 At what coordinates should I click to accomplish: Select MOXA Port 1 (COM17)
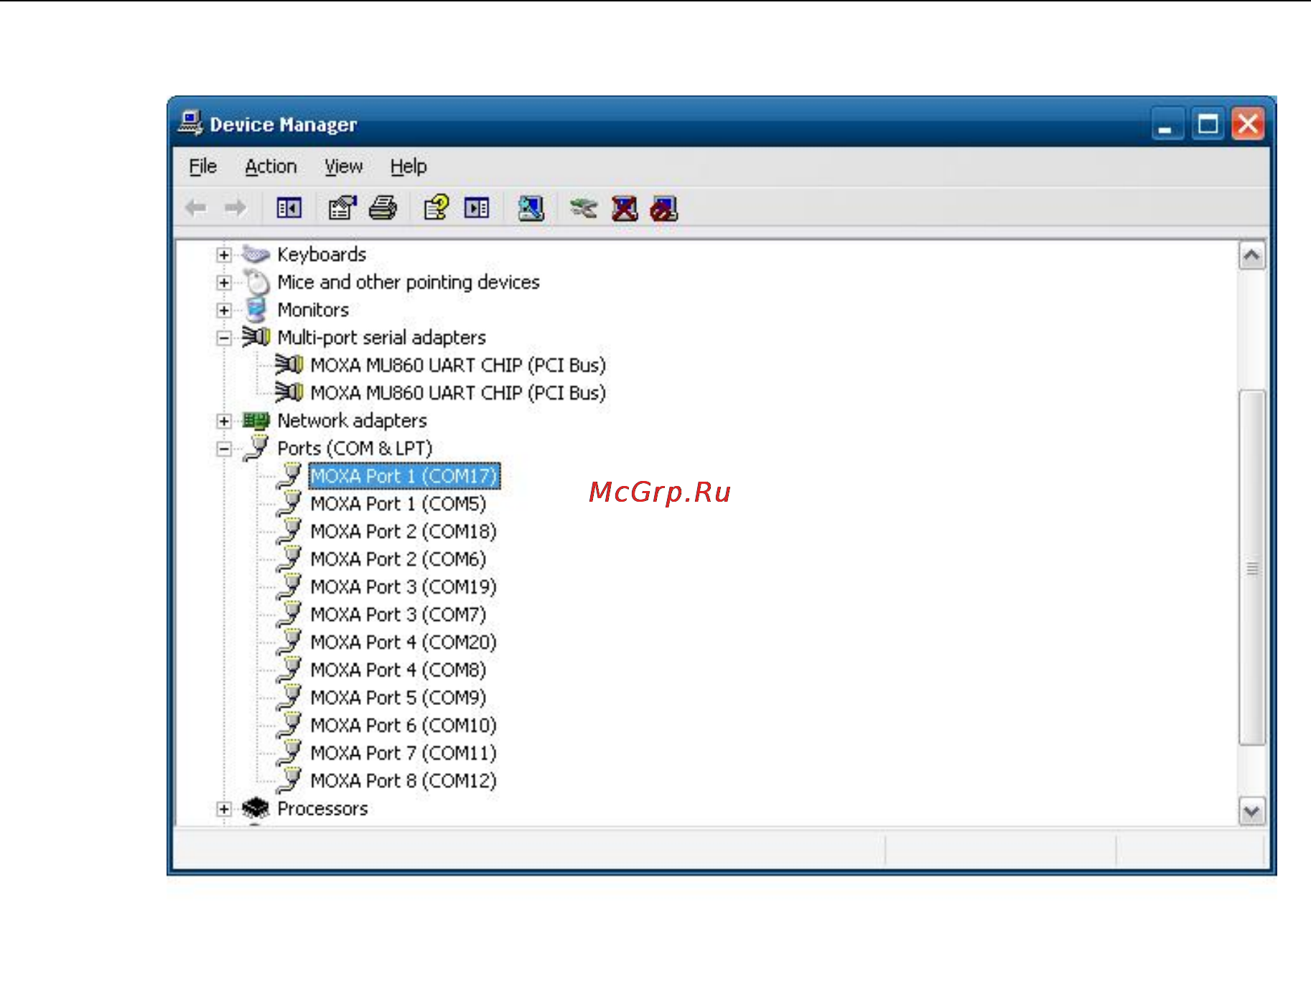[404, 476]
